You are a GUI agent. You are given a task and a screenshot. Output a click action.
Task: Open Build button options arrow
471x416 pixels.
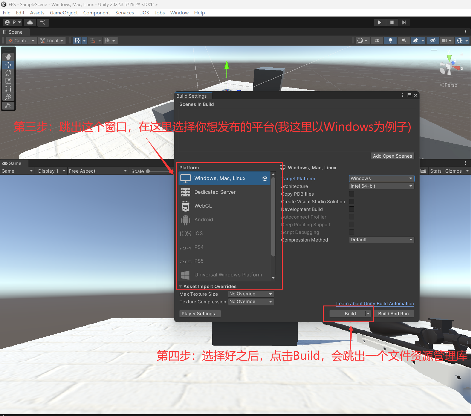tap(368, 314)
